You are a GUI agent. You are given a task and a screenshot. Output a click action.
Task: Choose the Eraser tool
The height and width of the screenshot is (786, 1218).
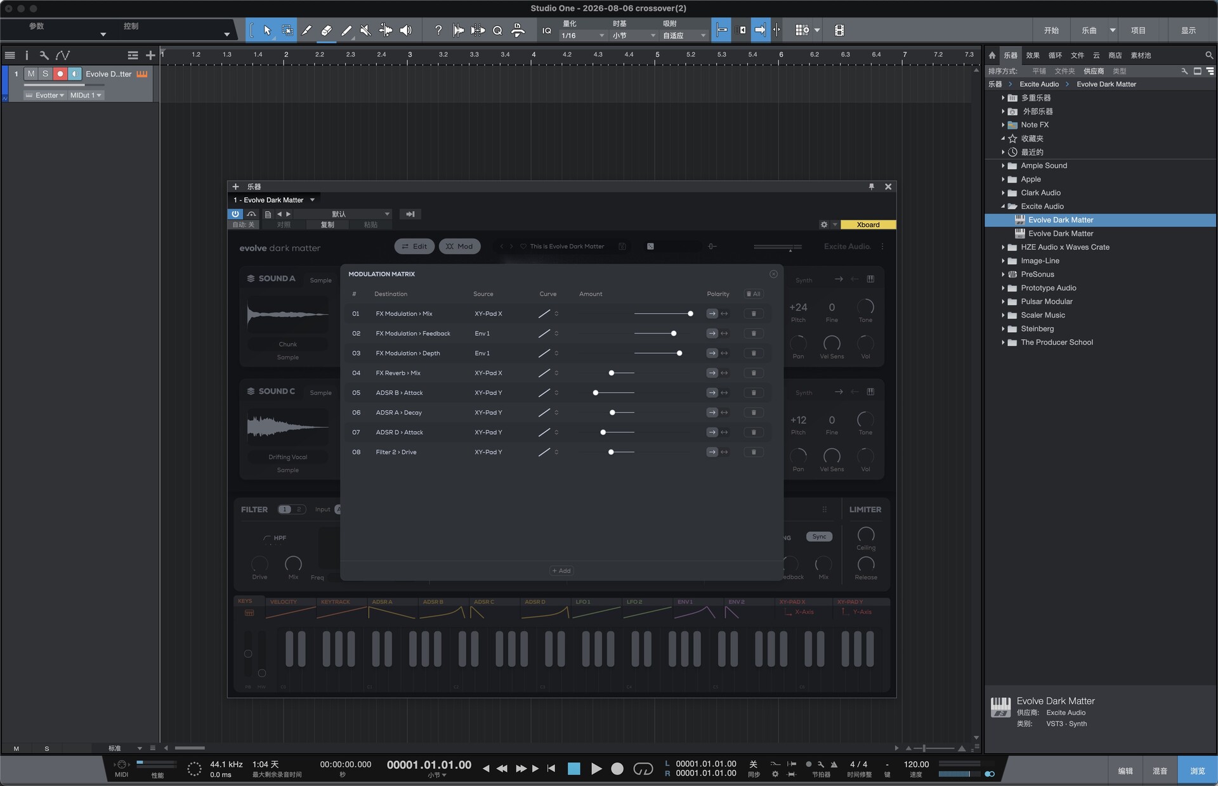[x=327, y=30]
